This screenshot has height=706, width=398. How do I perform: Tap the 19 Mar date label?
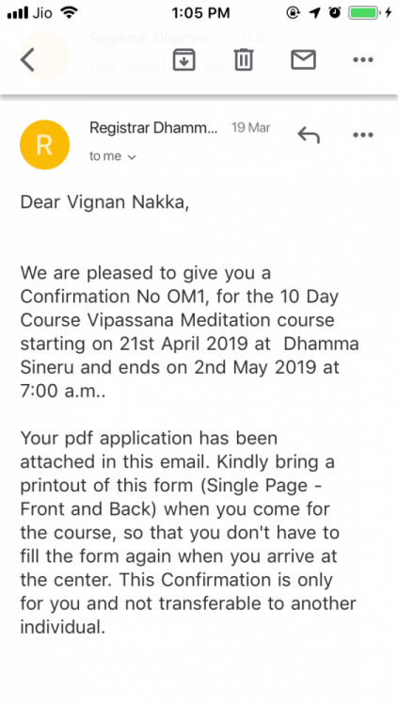(x=251, y=128)
